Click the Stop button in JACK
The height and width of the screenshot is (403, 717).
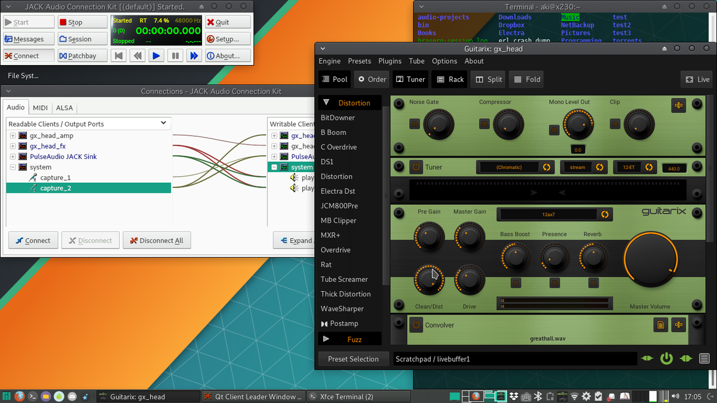82,22
